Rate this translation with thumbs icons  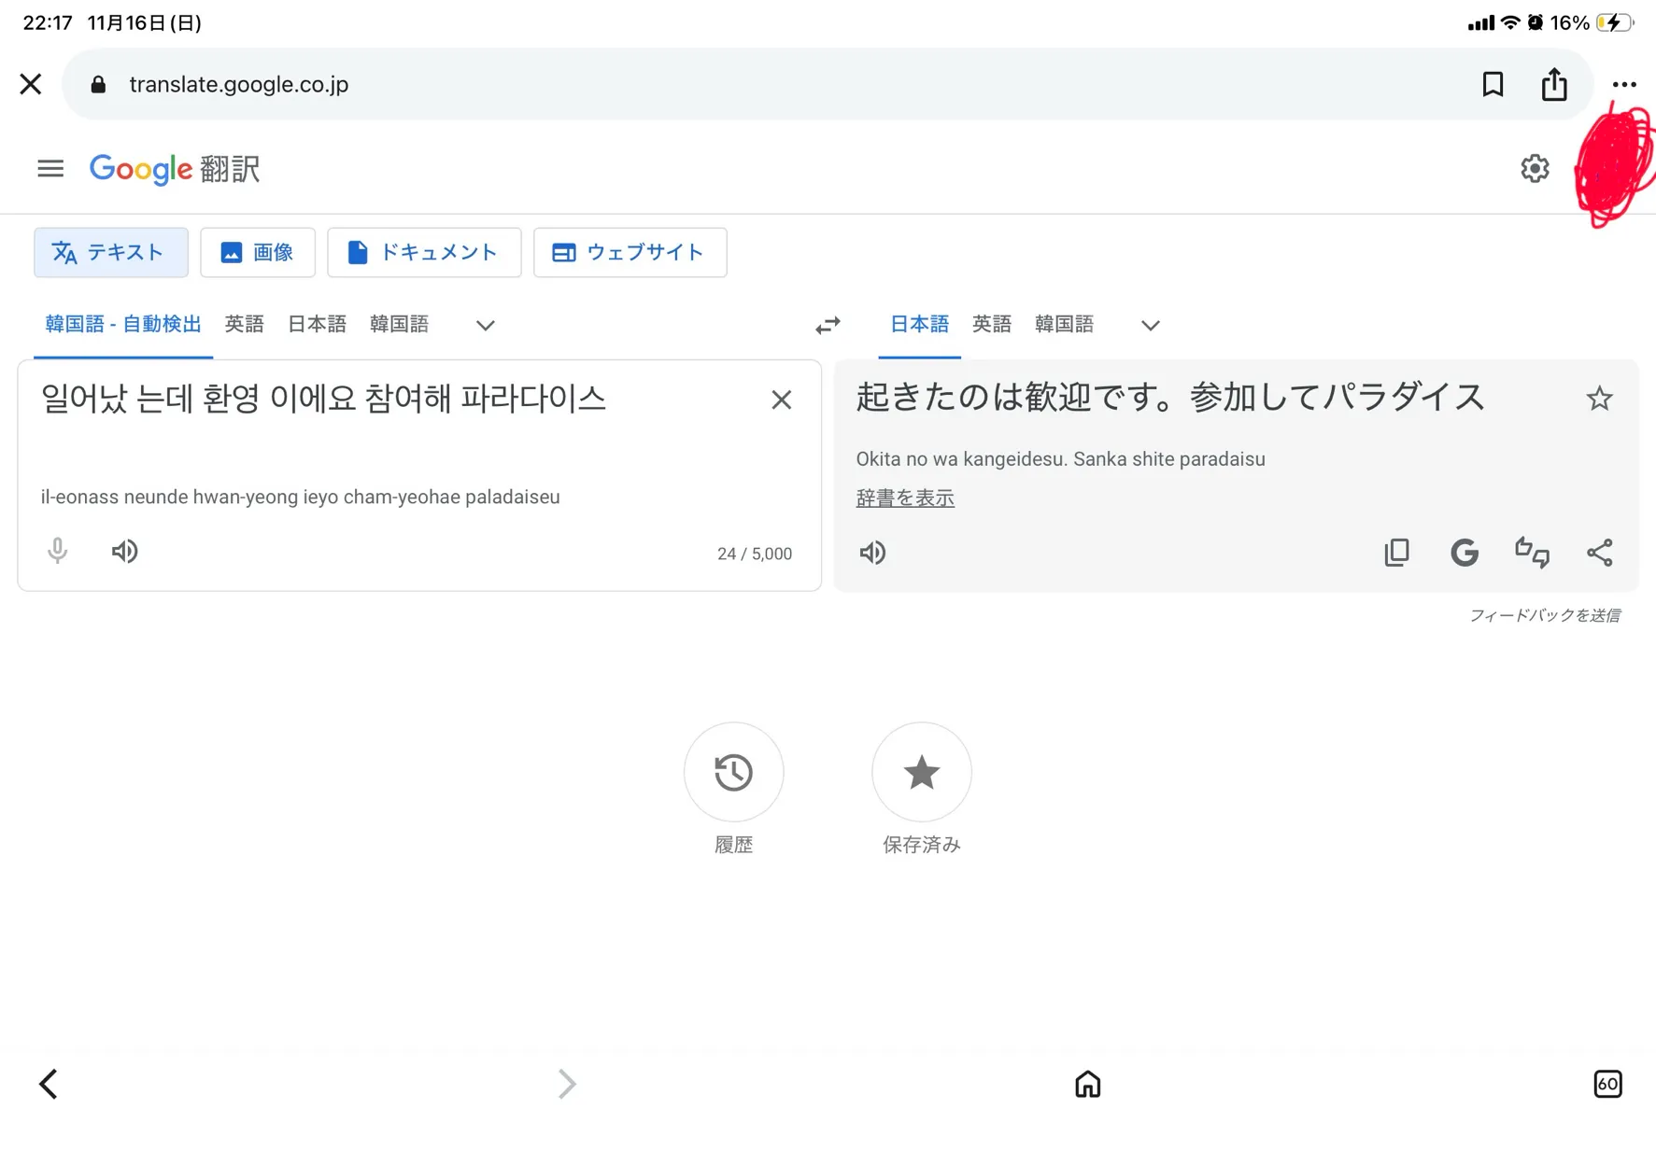(x=1532, y=553)
